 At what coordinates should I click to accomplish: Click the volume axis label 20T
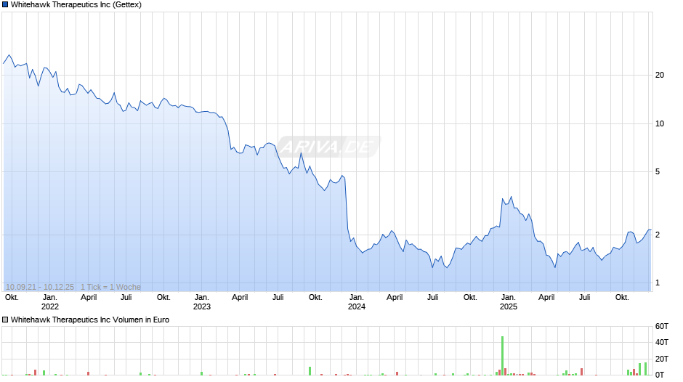[662, 359]
